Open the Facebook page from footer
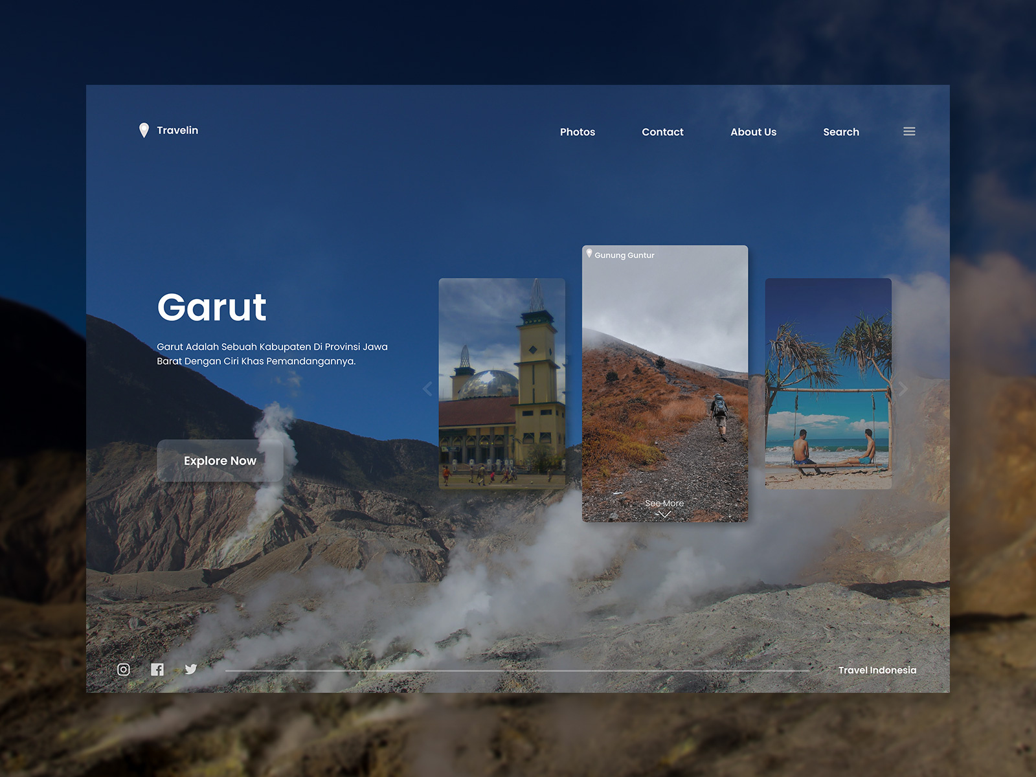Viewport: 1036px width, 777px height. point(157,670)
